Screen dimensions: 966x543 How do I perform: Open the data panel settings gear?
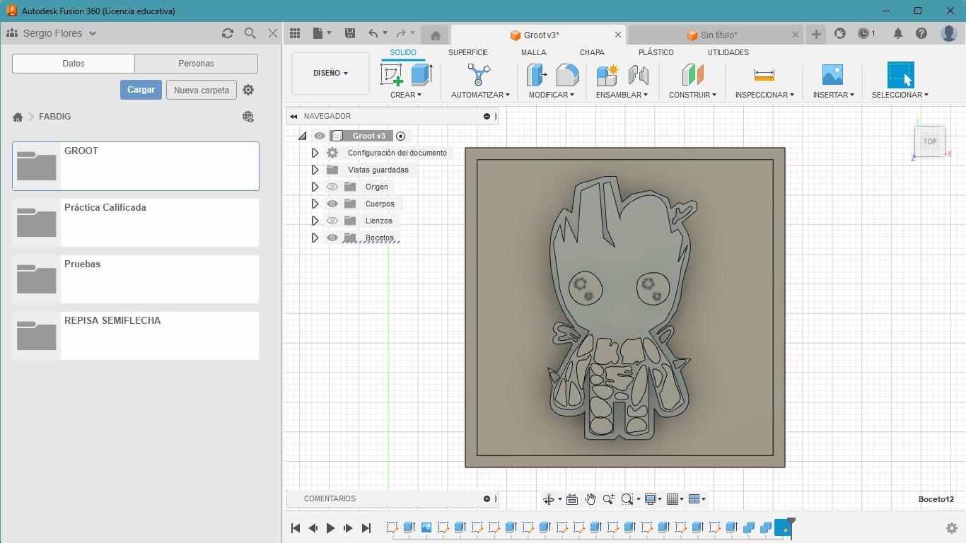[248, 90]
